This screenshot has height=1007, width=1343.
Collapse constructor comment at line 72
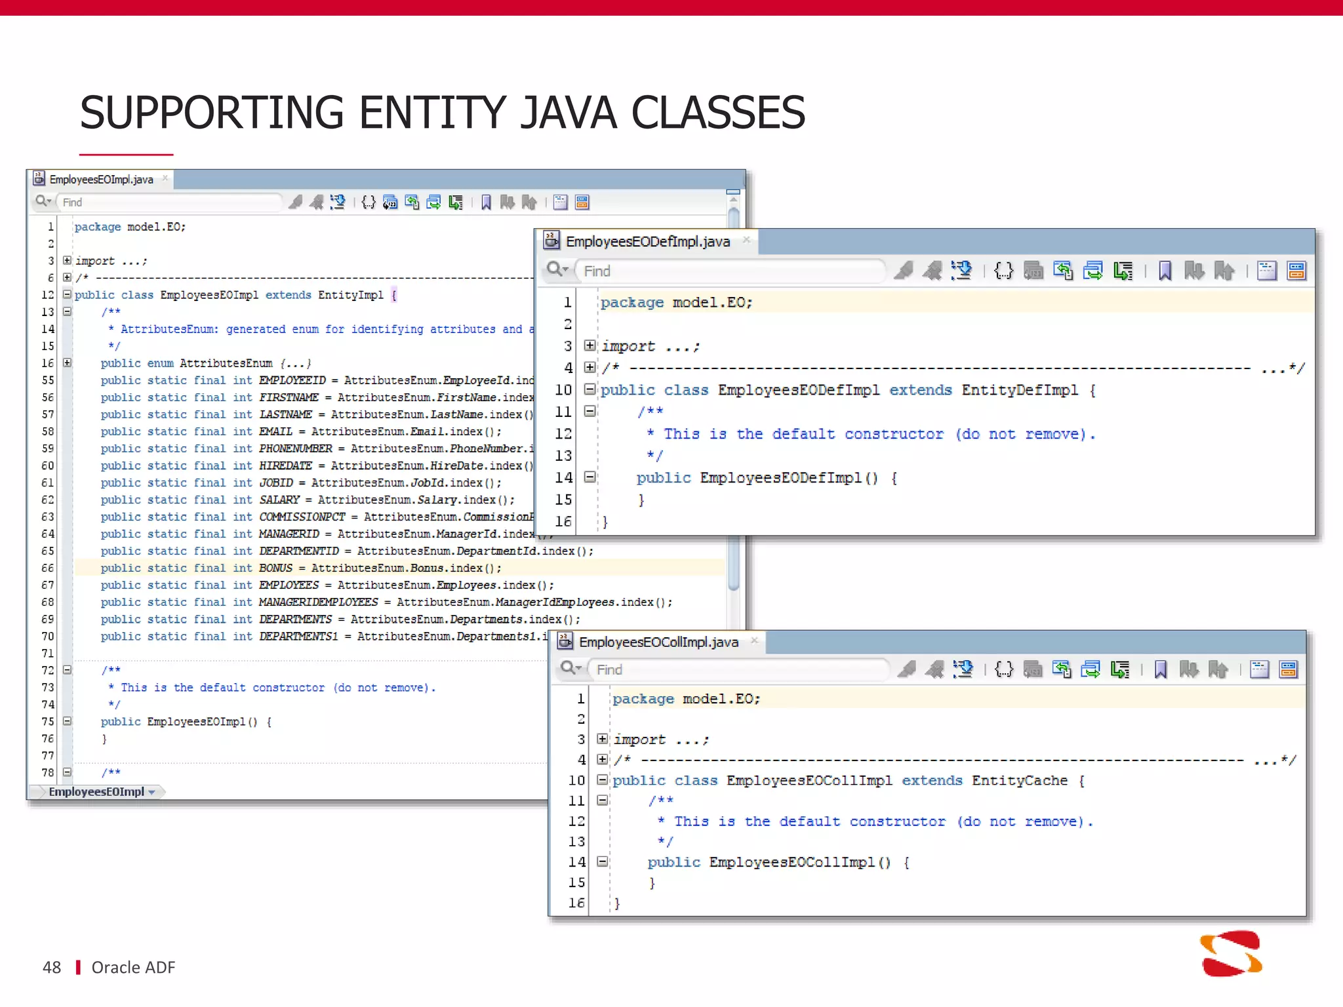click(67, 670)
